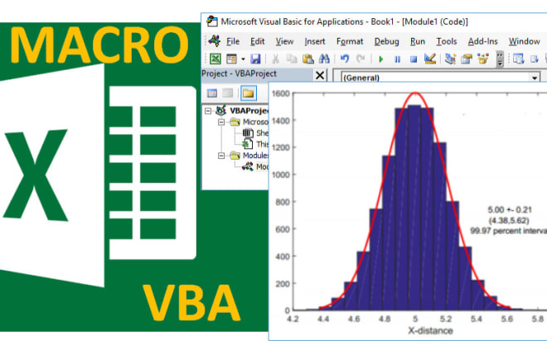Select the Microsoft Excel Objects folder
This screenshot has height=364, width=547.
255,122
